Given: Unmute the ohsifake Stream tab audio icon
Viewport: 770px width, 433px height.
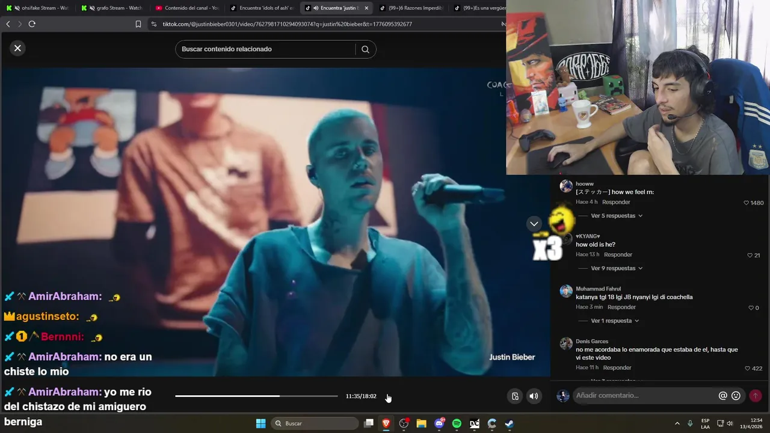Looking at the screenshot, I should [16, 8].
